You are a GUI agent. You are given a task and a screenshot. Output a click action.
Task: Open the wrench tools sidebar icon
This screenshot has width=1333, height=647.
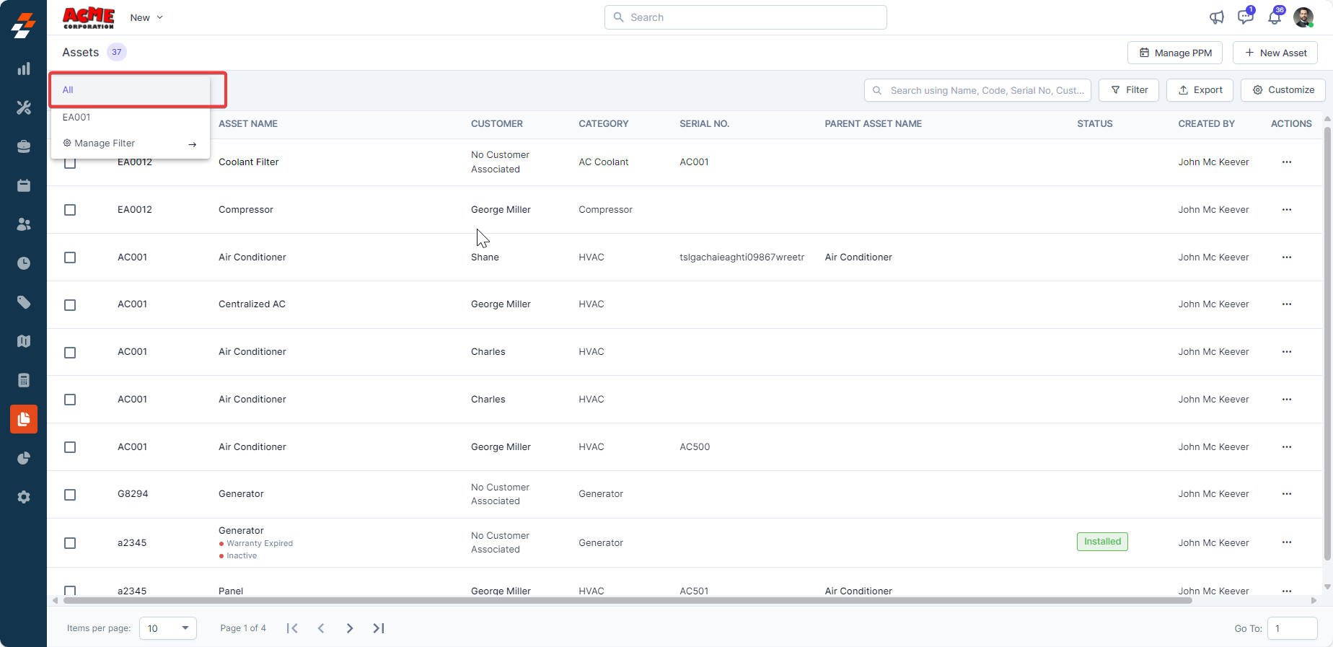[24, 108]
